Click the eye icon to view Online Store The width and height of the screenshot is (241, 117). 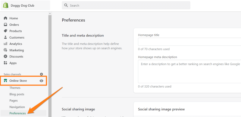click(41, 81)
